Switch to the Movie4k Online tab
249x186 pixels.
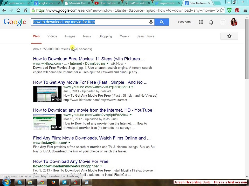click(78, 3)
